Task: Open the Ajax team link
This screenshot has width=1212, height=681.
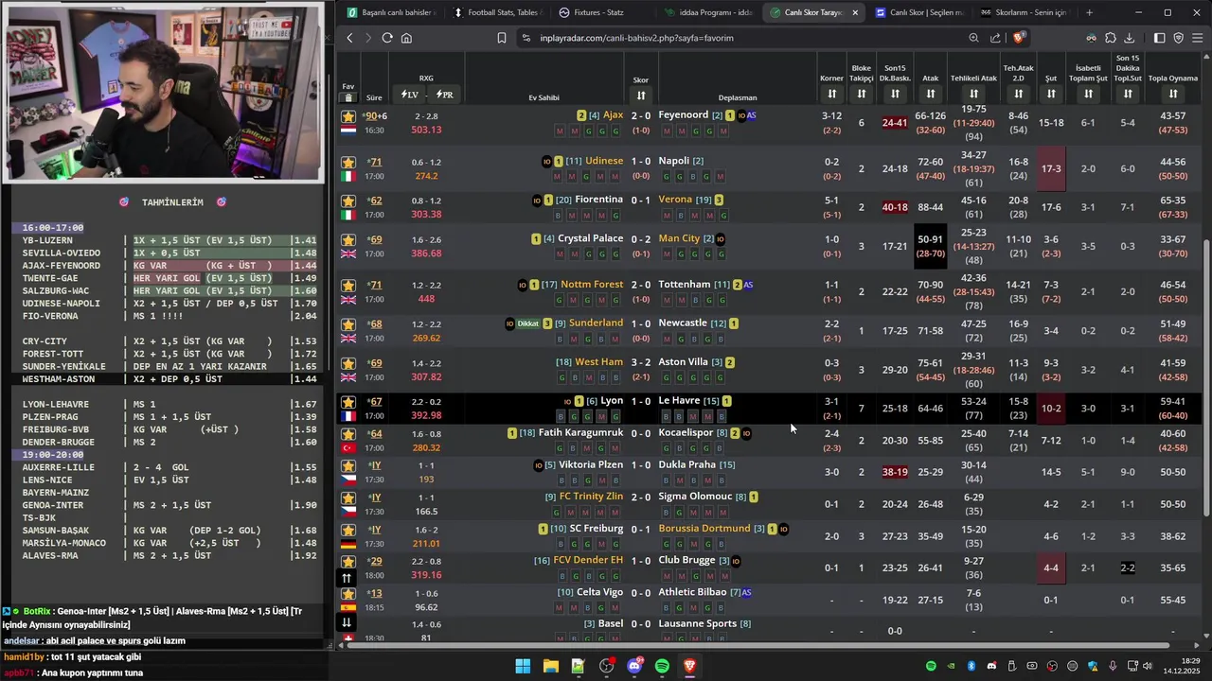Action: click(x=613, y=114)
